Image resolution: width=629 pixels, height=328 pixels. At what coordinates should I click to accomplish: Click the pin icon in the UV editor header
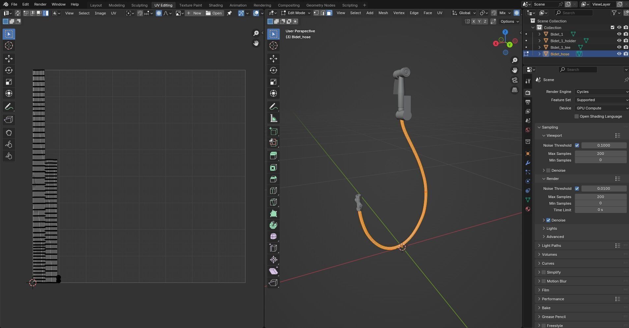point(229,13)
